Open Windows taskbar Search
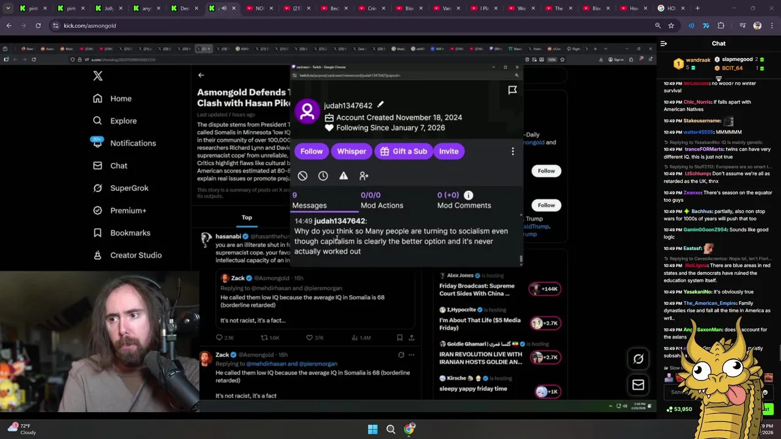 [390, 429]
